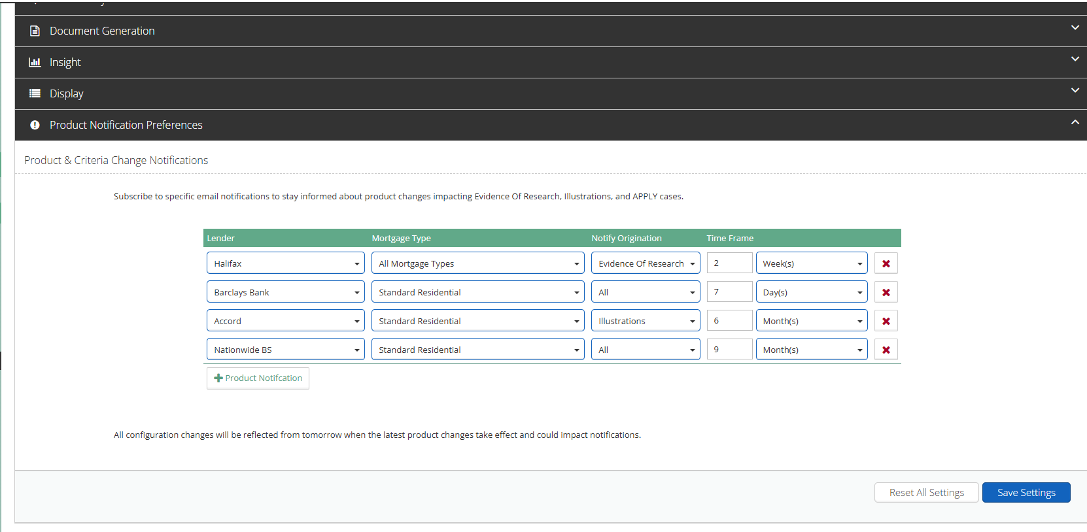This screenshot has height=532, width=1087.
Task: Click the Halifax time frame number field
Action: pyautogui.click(x=729, y=263)
